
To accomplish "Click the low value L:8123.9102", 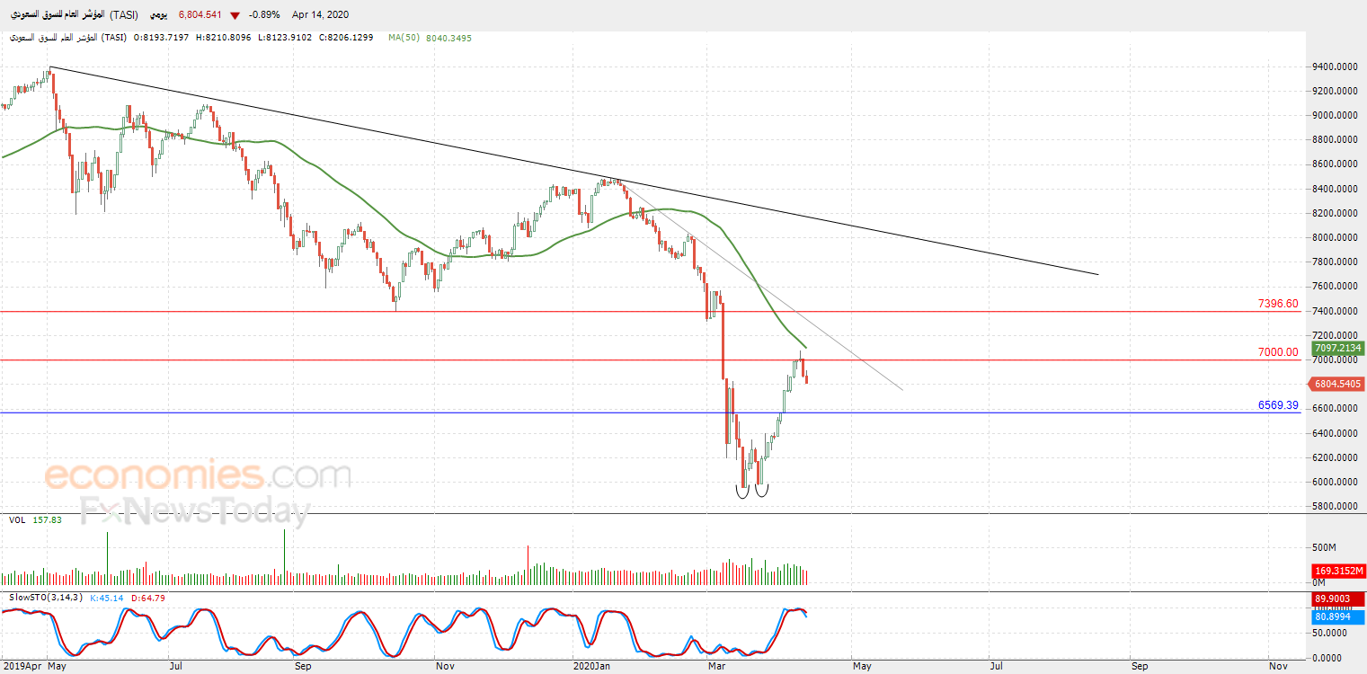I will (x=284, y=38).
